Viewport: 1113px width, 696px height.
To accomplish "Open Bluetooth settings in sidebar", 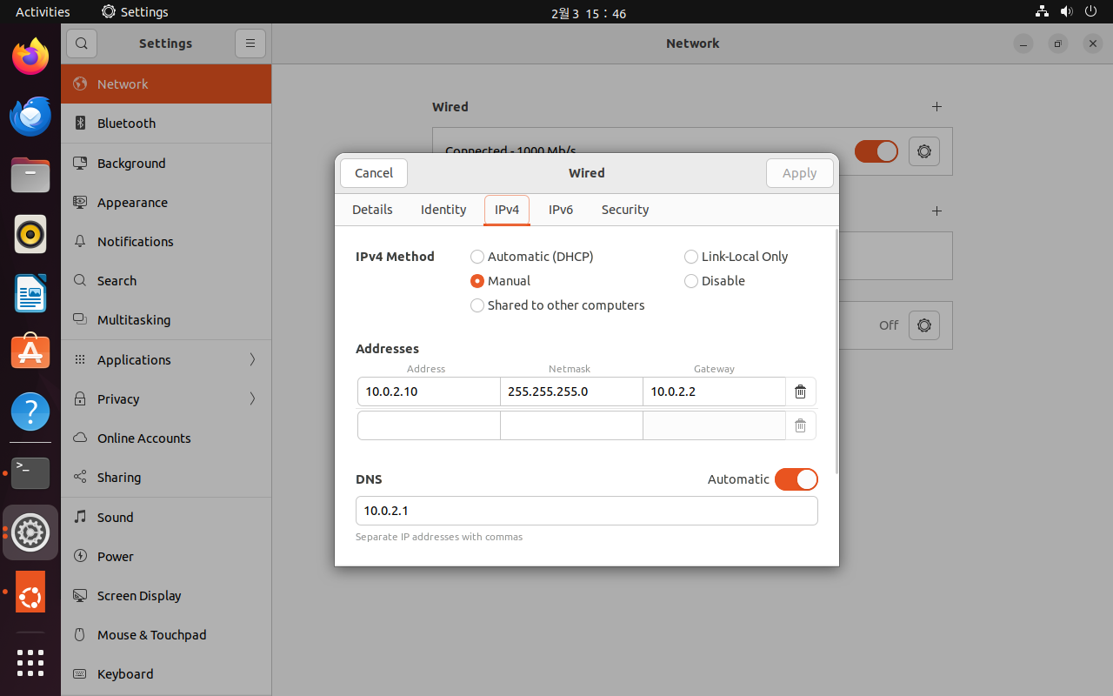I will [x=166, y=124].
